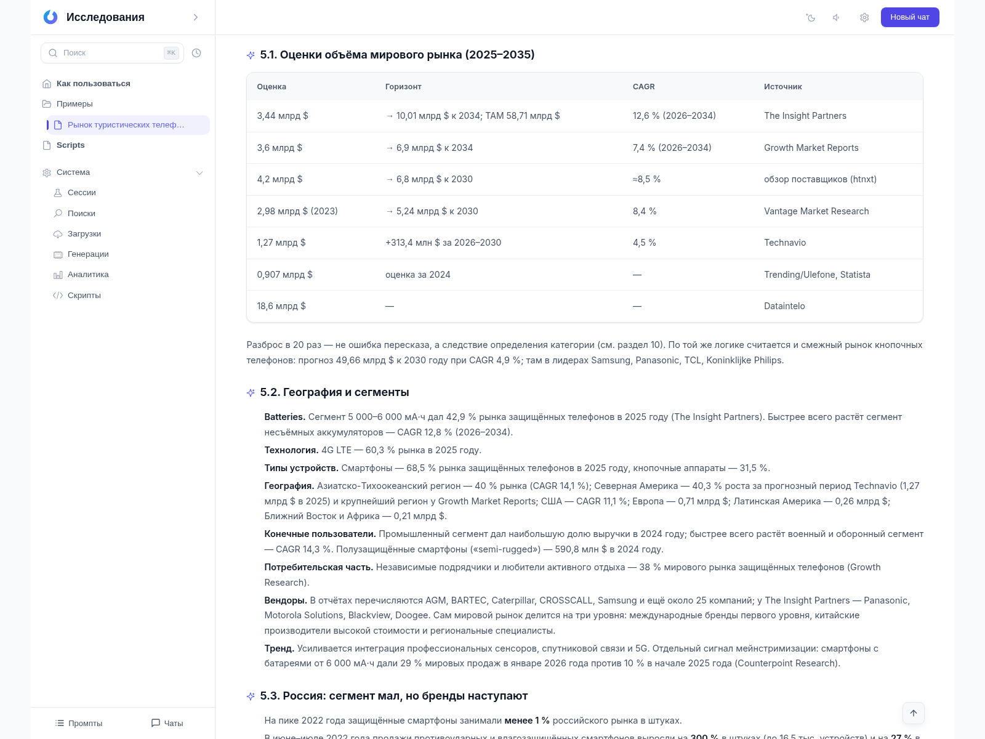985x739 pixels.
Task: Select the 18,6 млрд $ cell
Action: click(x=281, y=306)
